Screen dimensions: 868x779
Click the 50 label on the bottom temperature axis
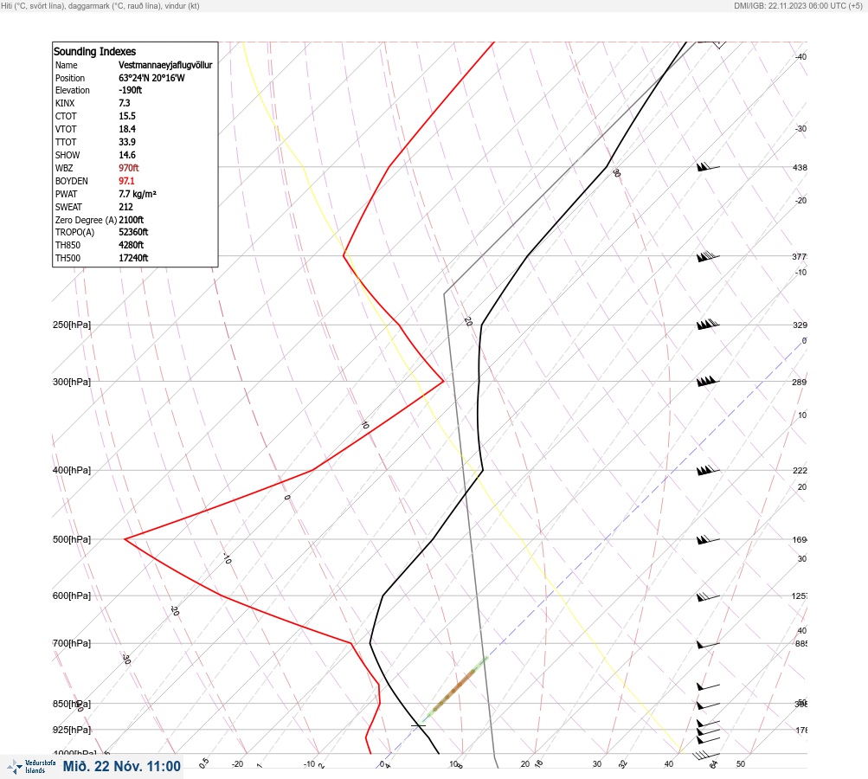pyautogui.click(x=741, y=764)
